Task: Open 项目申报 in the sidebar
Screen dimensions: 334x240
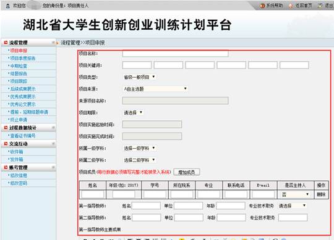Action: (x=19, y=51)
